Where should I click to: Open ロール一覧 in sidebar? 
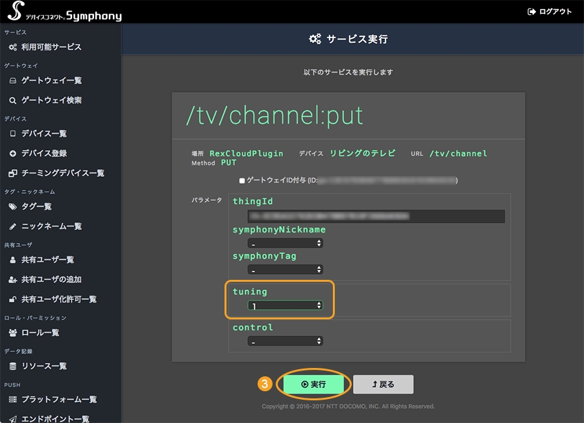[40, 333]
